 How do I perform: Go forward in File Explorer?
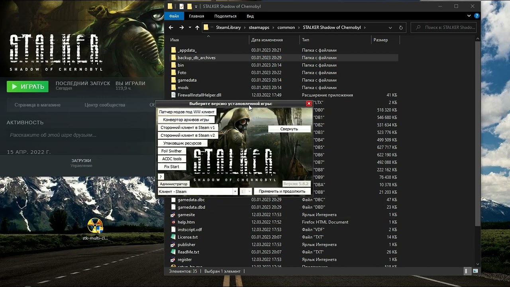pos(181,28)
